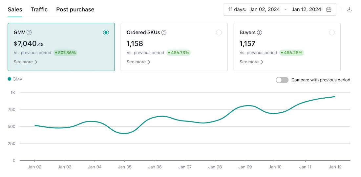Expand See more under Ordered SKUs
The height and width of the screenshot is (177, 361).
tap(138, 62)
